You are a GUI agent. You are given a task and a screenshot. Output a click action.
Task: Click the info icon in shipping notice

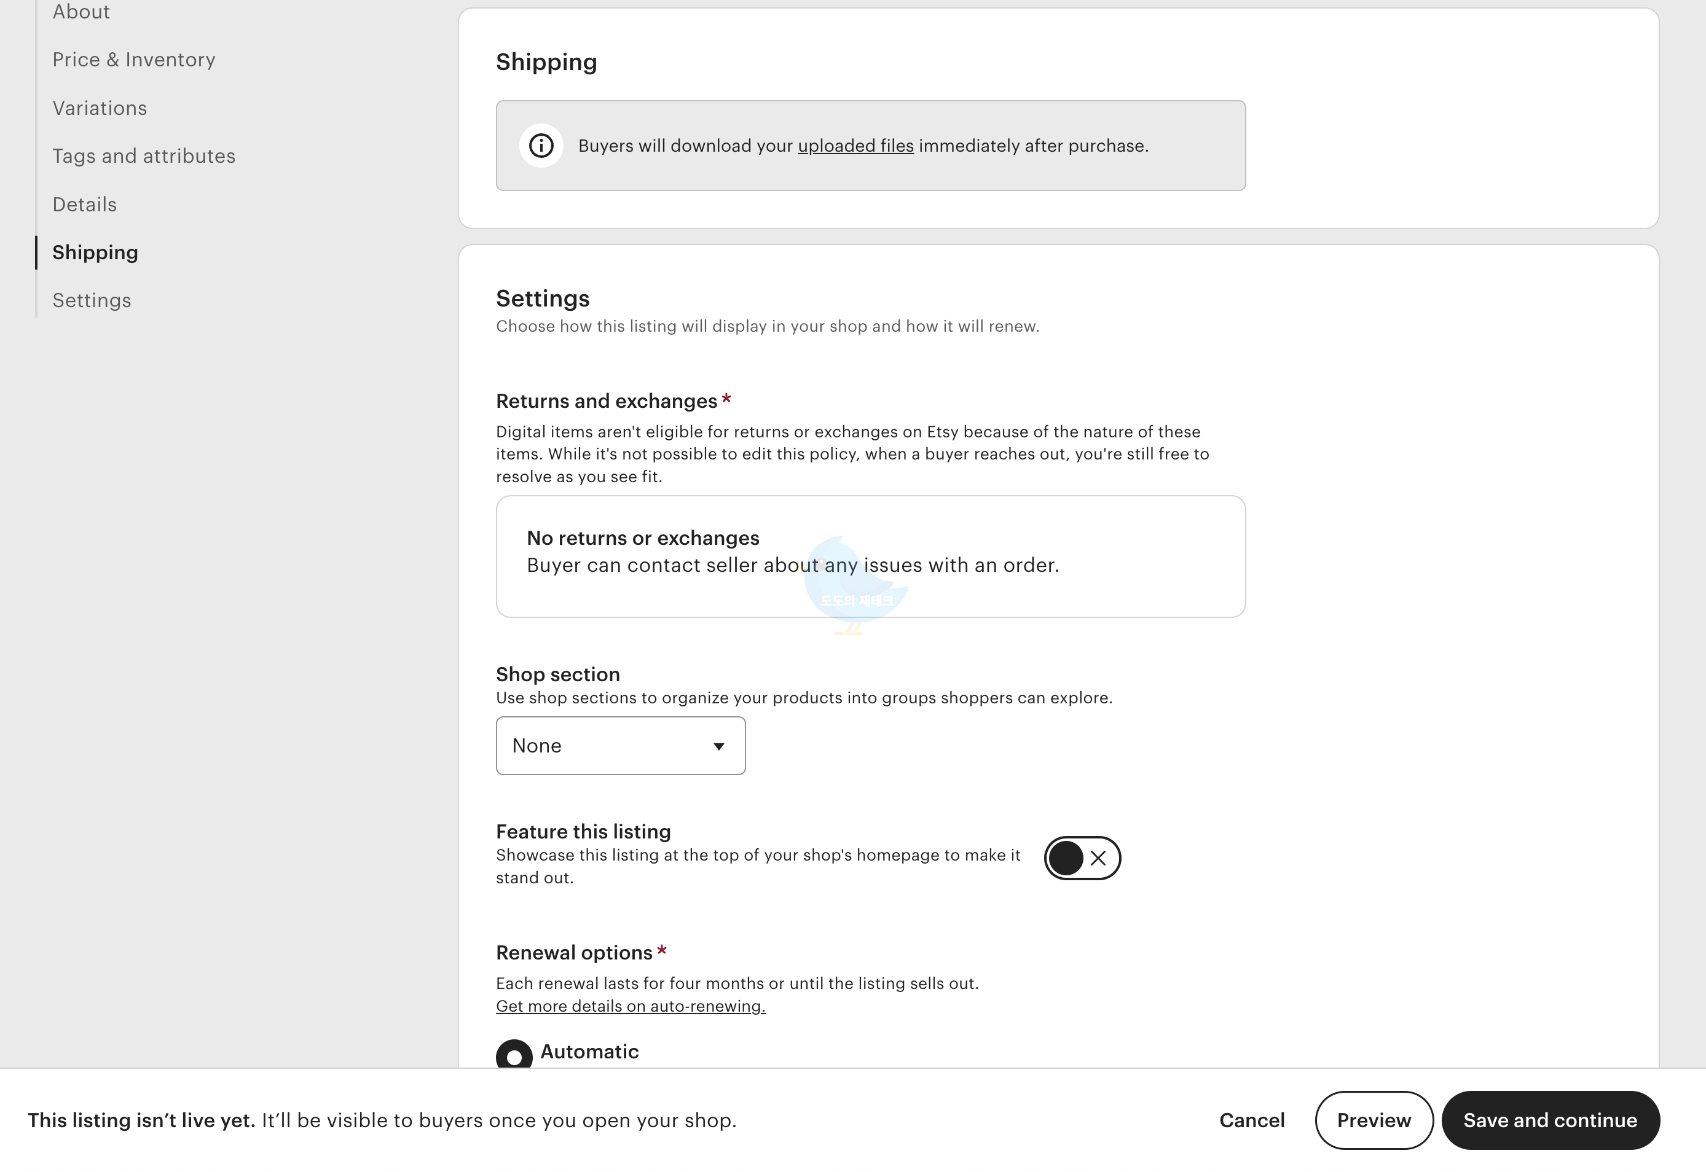pyautogui.click(x=541, y=146)
